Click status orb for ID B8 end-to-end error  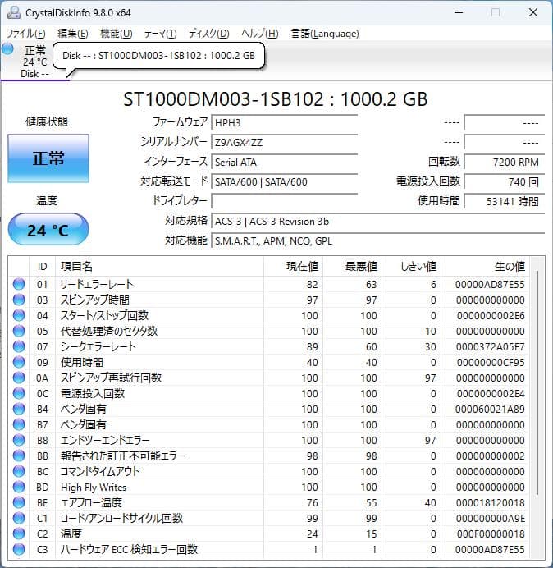tap(19, 440)
